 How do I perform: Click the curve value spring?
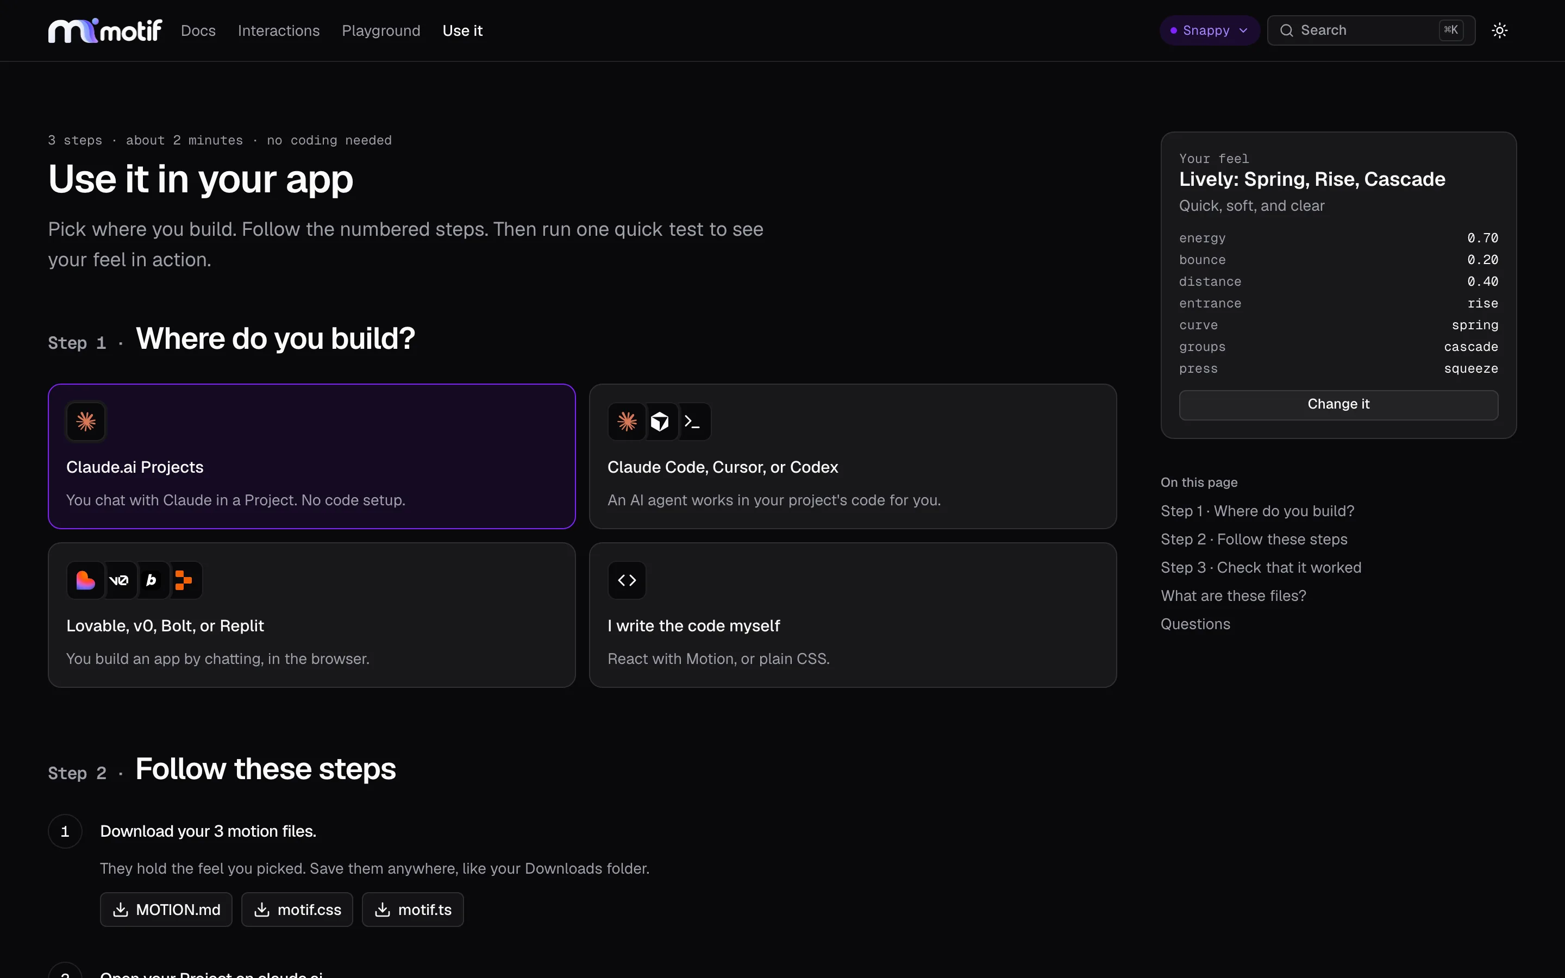[1474, 325]
